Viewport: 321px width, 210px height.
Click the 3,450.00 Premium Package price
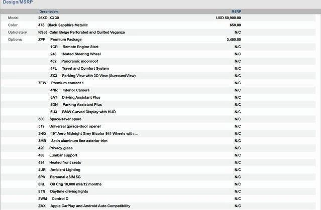(234, 39)
